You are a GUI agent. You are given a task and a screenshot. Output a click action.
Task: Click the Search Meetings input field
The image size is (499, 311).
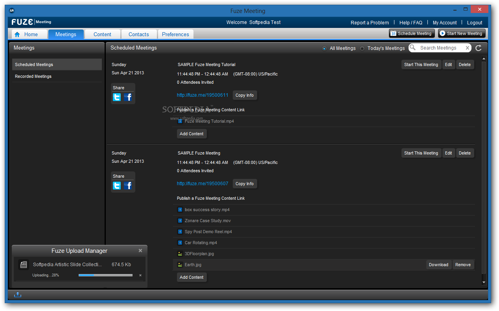[x=440, y=48]
